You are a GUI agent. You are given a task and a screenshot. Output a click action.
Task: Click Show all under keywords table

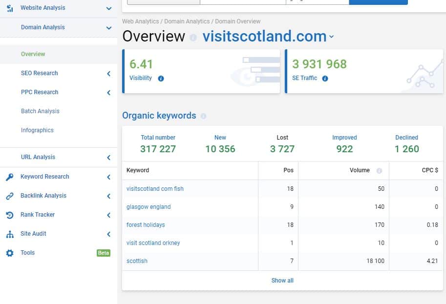point(282,281)
